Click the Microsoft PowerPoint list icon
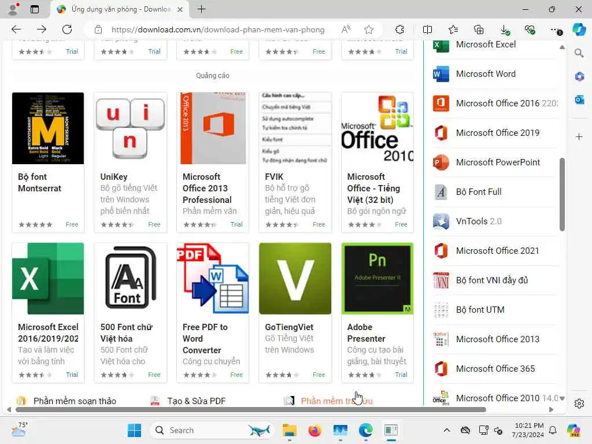The image size is (592, 444). [441, 162]
